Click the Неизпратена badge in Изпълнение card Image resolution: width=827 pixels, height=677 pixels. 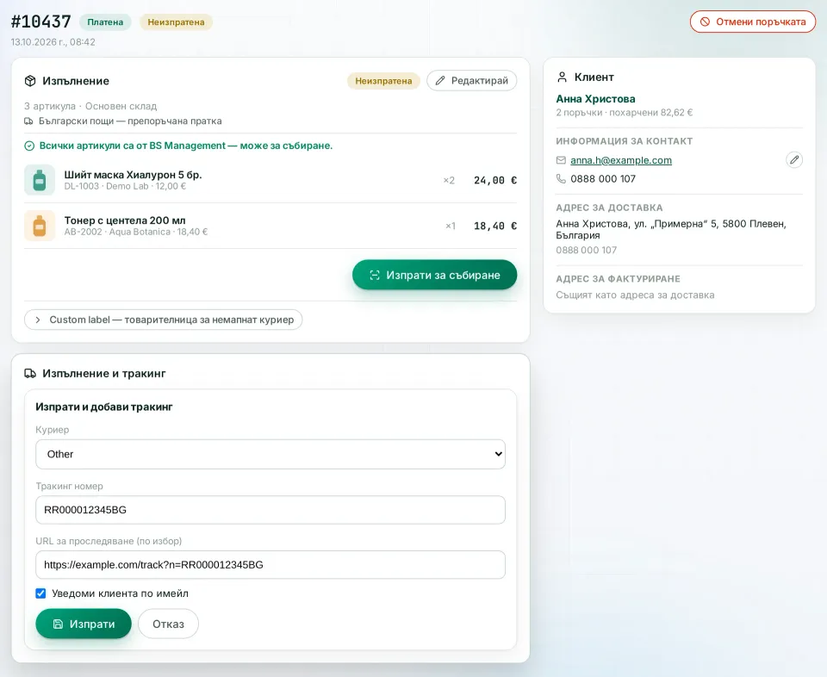(x=383, y=81)
